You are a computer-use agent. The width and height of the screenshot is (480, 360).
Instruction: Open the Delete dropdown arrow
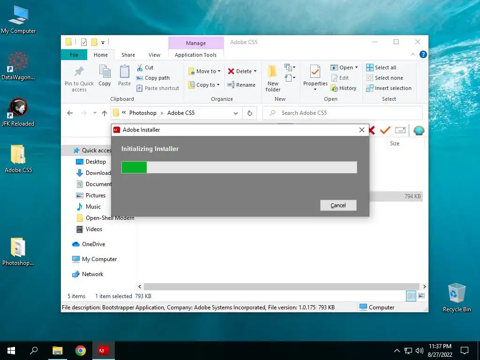click(x=255, y=71)
